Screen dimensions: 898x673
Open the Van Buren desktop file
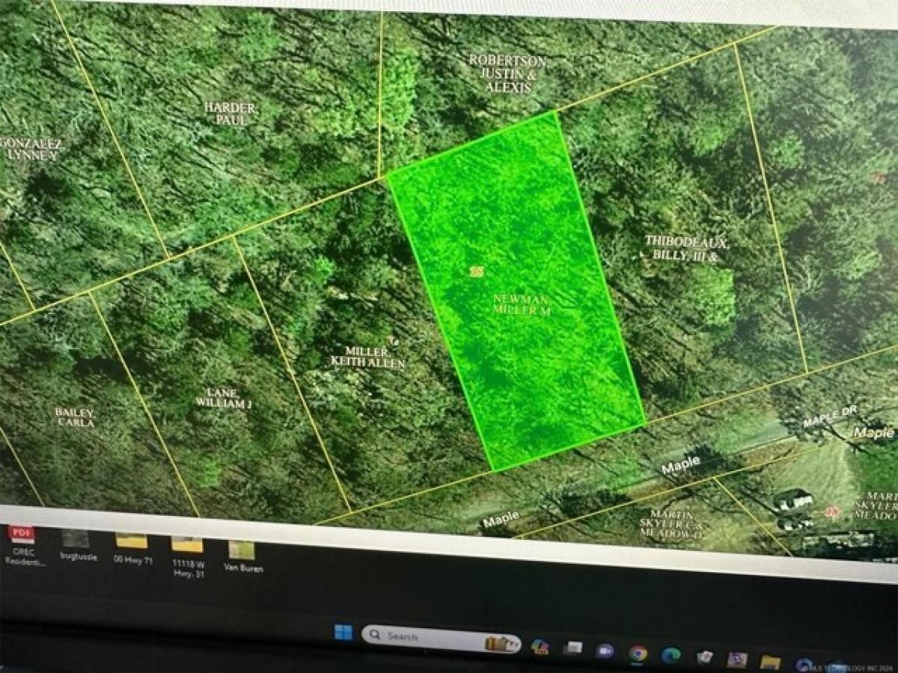point(239,547)
